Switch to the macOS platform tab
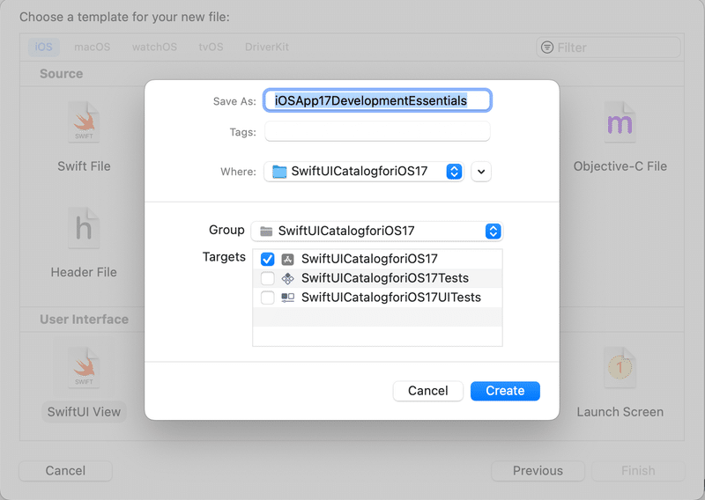This screenshot has height=500, width=705. coord(92,47)
